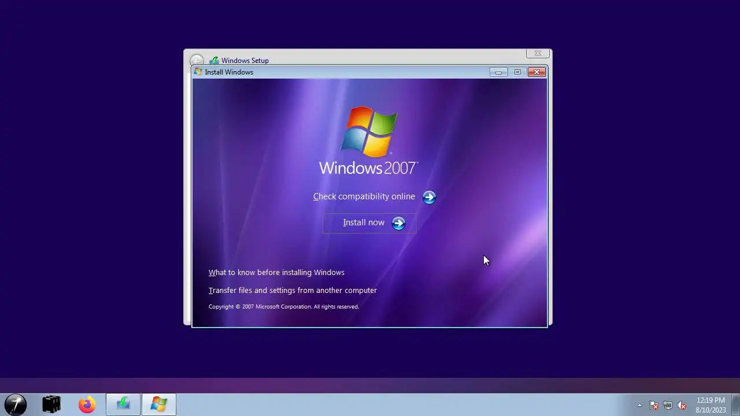This screenshot has height=416, width=740.
Task: Click Install Windows title bar icon
Action: [198, 72]
